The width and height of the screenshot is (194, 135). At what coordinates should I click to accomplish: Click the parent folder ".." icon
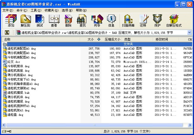pos(5,44)
